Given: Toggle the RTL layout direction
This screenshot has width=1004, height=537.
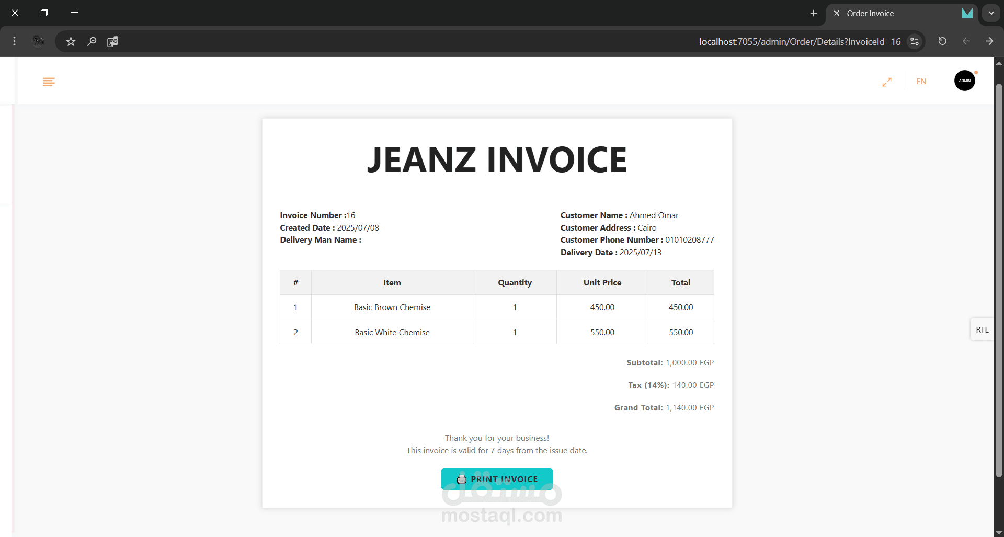Looking at the screenshot, I should (982, 330).
